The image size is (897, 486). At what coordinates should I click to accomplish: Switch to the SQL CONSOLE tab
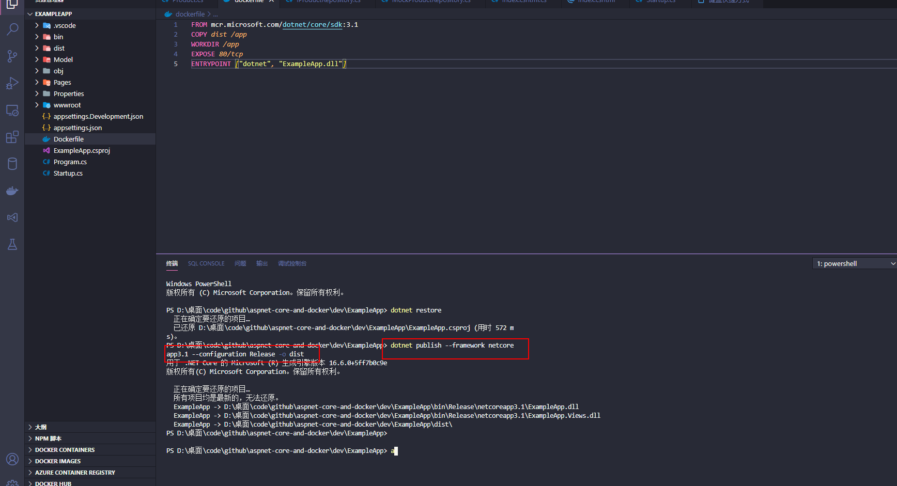click(x=206, y=263)
